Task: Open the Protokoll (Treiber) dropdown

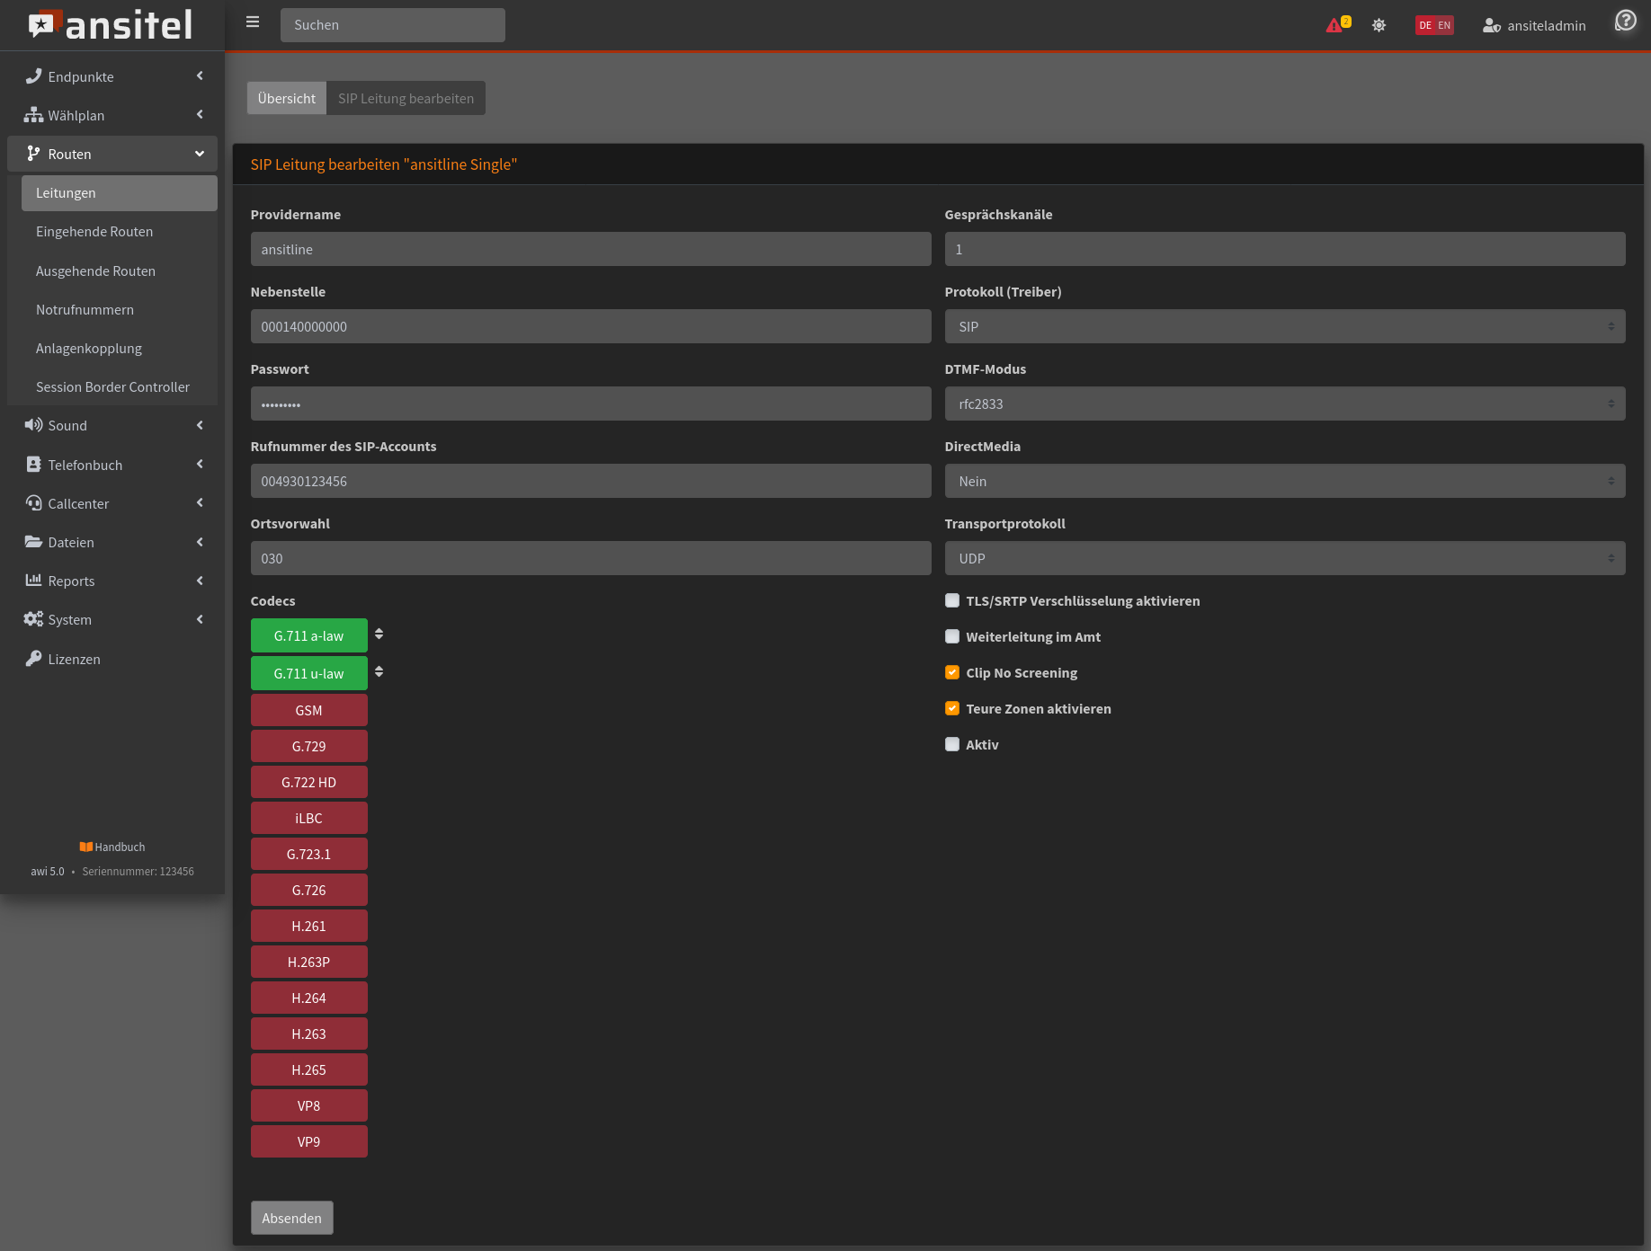Action: pyautogui.click(x=1284, y=326)
